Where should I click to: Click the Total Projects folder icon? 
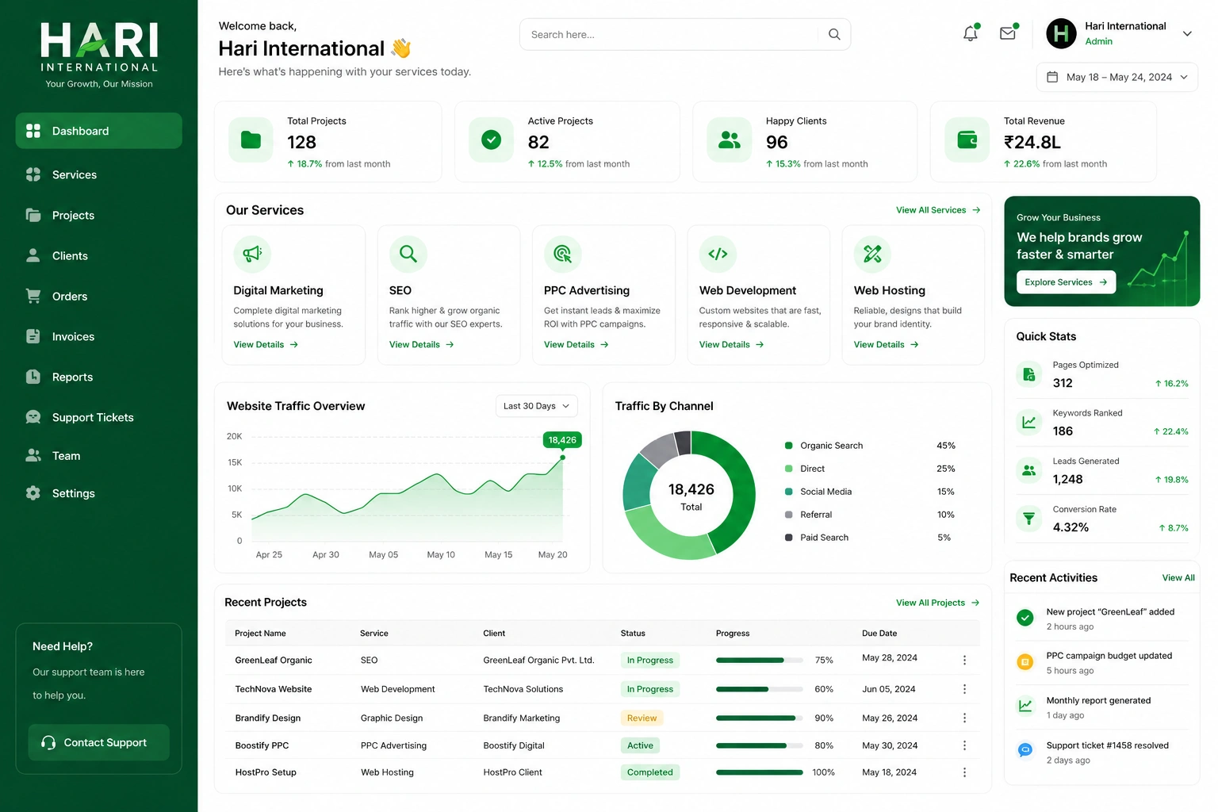251,140
